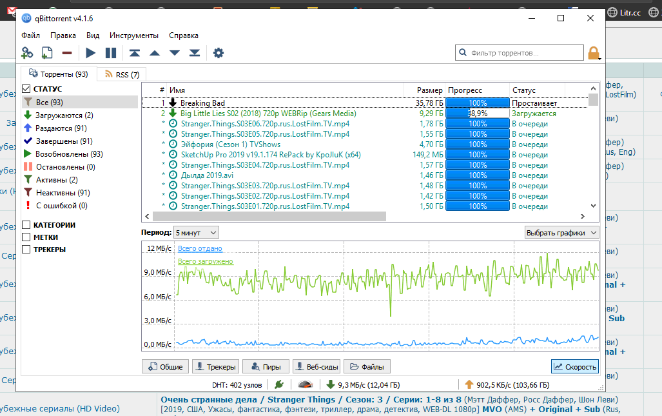Pause torrents with the pause icon
Screen dimensions: 662x416
pyautogui.click(x=111, y=53)
